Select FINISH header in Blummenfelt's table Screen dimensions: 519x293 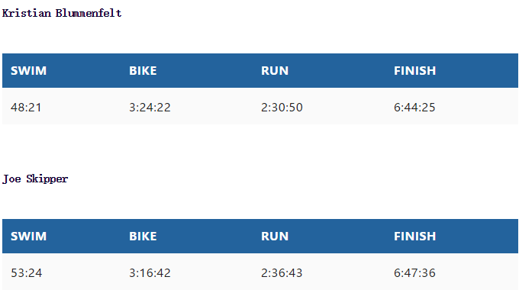[x=414, y=70]
